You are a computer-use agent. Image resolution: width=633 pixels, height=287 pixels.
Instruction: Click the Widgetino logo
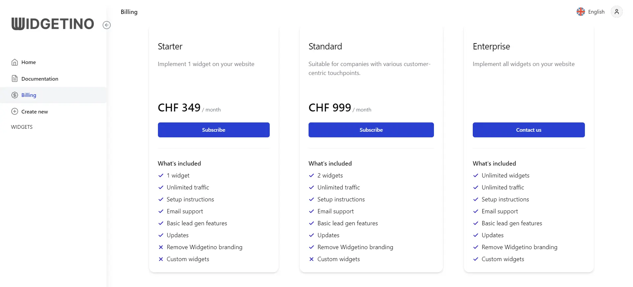coord(52,24)
